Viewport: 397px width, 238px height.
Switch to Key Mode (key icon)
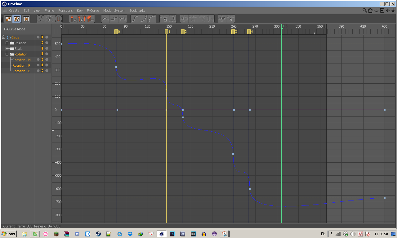(x=8, y=19)
